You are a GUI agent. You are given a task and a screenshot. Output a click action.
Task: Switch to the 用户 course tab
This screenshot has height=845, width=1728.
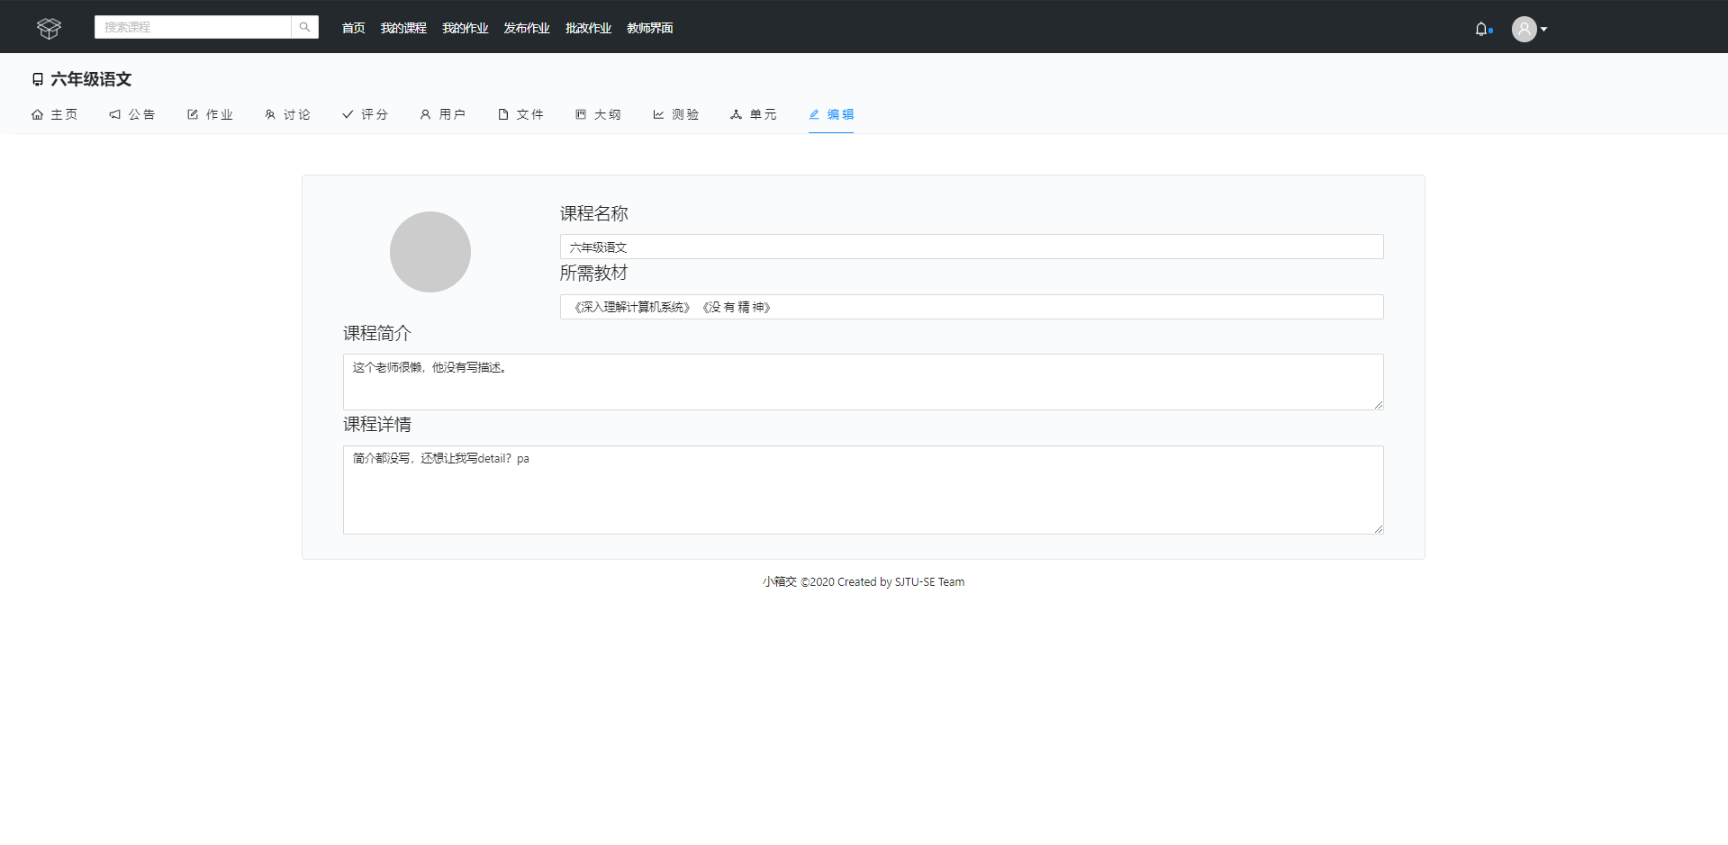[442, 114]
